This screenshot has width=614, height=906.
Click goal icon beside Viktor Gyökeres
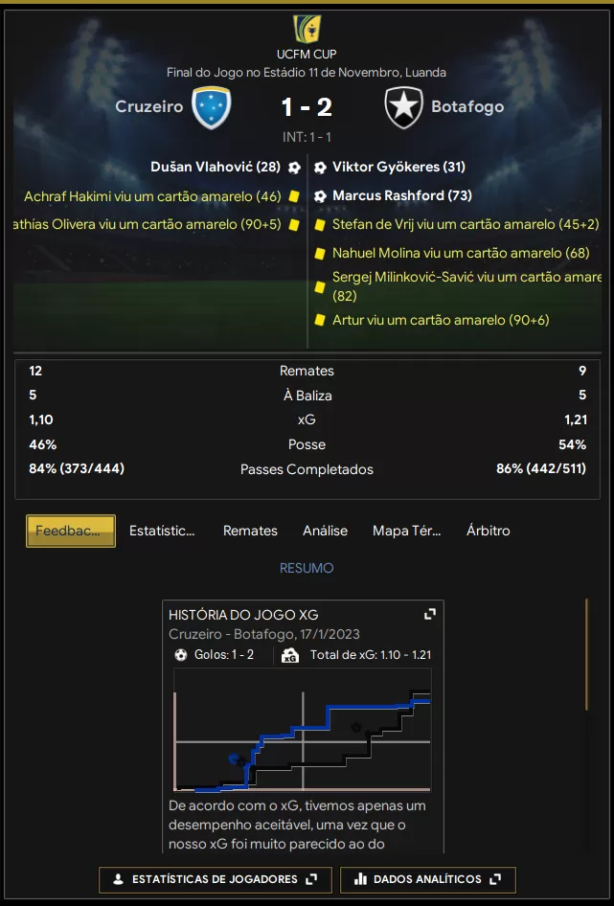coord(320,168)
